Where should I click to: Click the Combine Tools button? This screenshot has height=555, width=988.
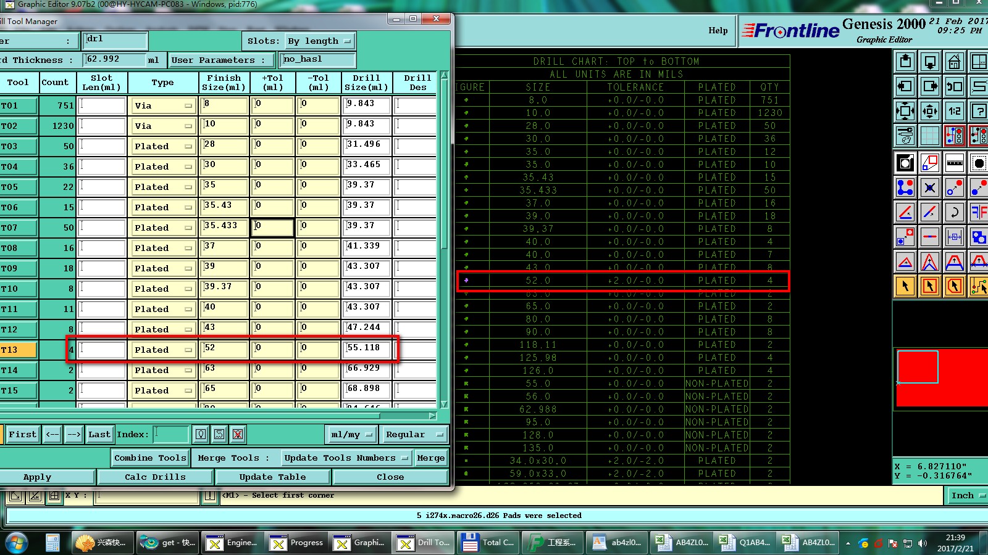pyautogui.click(x=150, y=458)
